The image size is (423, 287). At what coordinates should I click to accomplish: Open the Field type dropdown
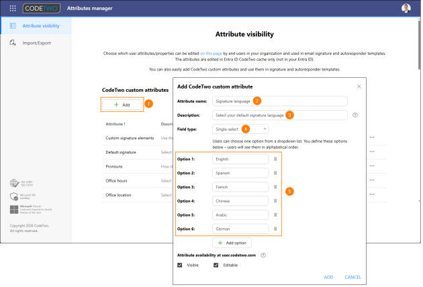(x=240, y=129)
